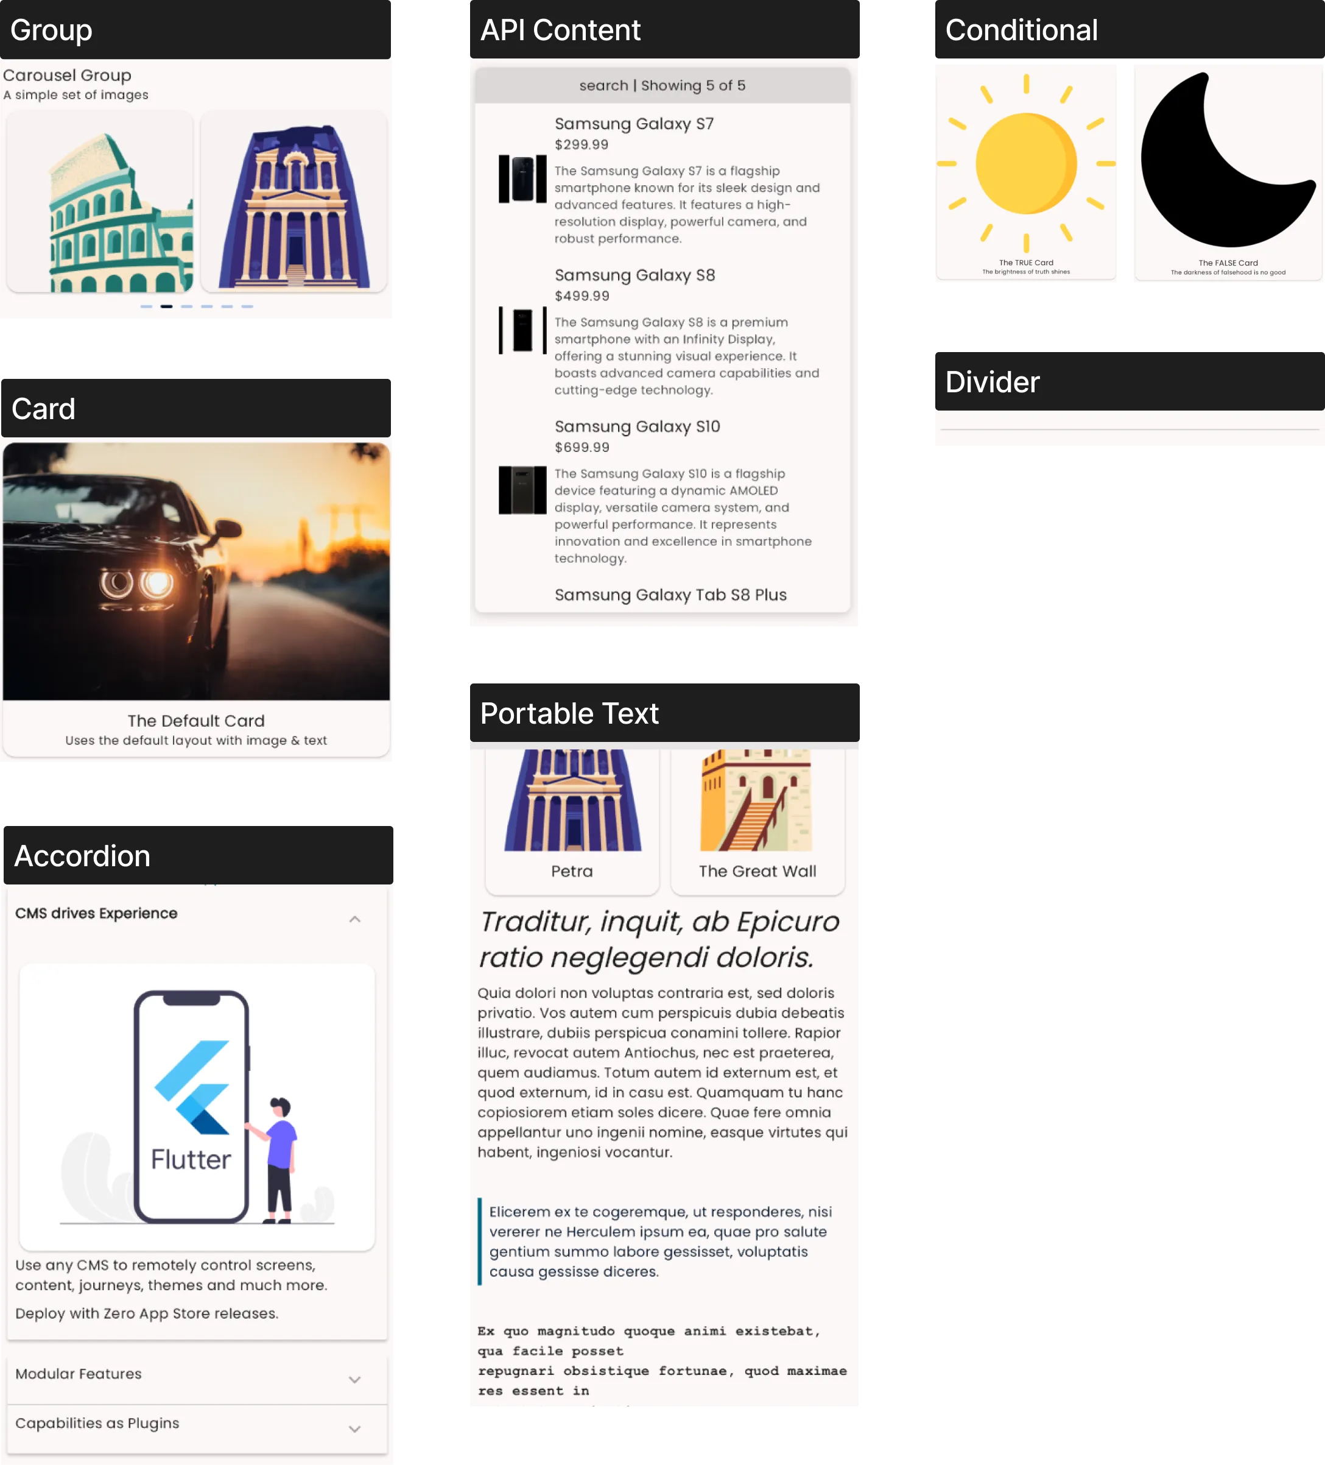Select The Great Wall card
Screen dimensions: 1325x1465
coord(757,820)
